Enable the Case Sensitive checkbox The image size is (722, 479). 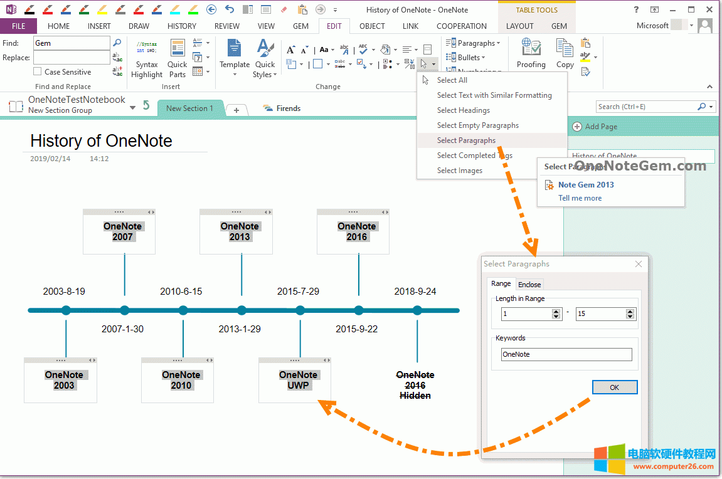coord(36,71)
